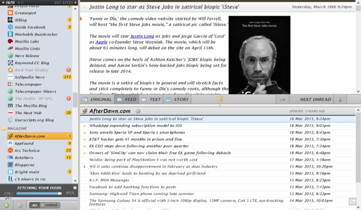361x210 pixels.
Task: Click the green send-to arrow in story toolbar
Action: (x=283, y=100)
